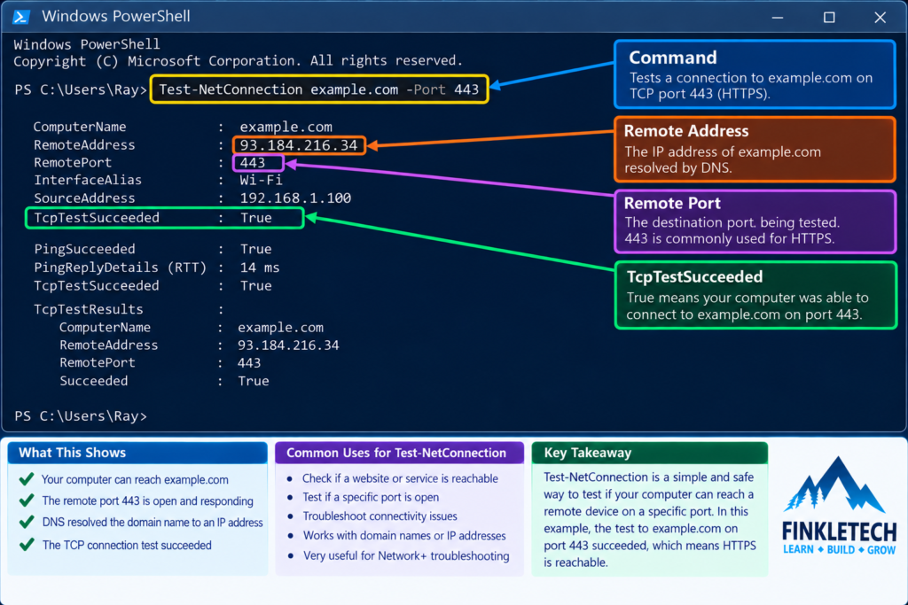
Task: Click 'Very useful for Network+ troubleshooting'
Action: pyautogui.click(x=406, y=555)
